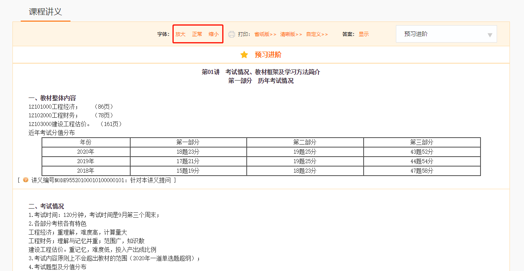The image size is (524, 271).
Task: Select the 2020年 row in the score table
Action: [86, 151]
